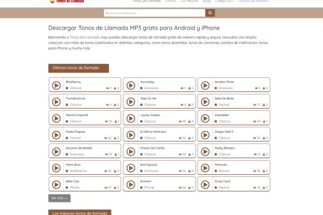
Task: Open Graciosos category under Auronplay
Action: (x=151, y=88)
